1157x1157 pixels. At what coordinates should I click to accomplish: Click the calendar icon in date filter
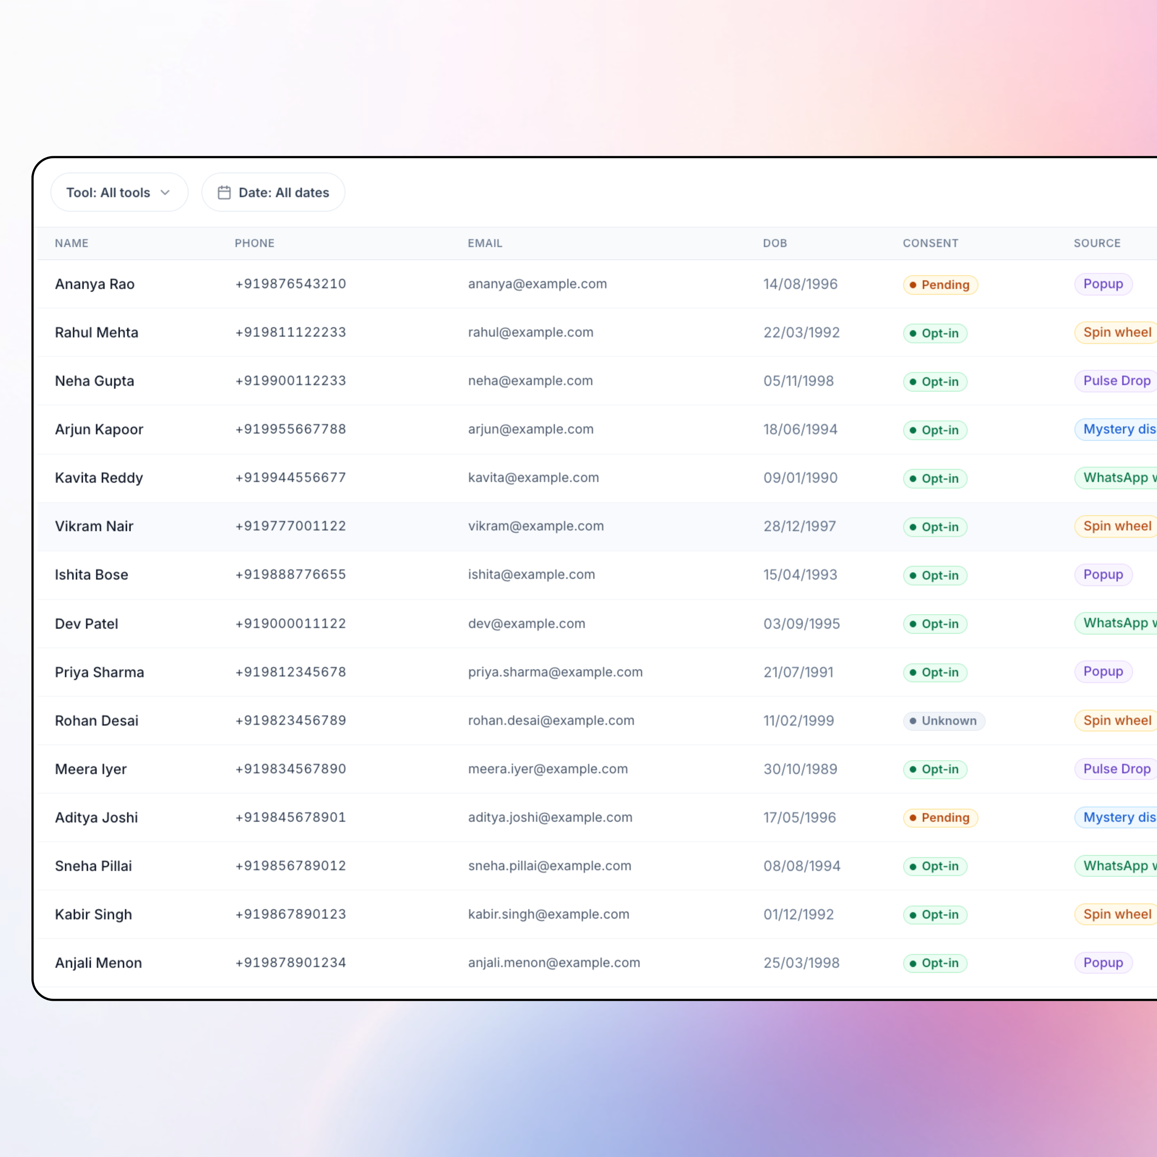[224, 192]
